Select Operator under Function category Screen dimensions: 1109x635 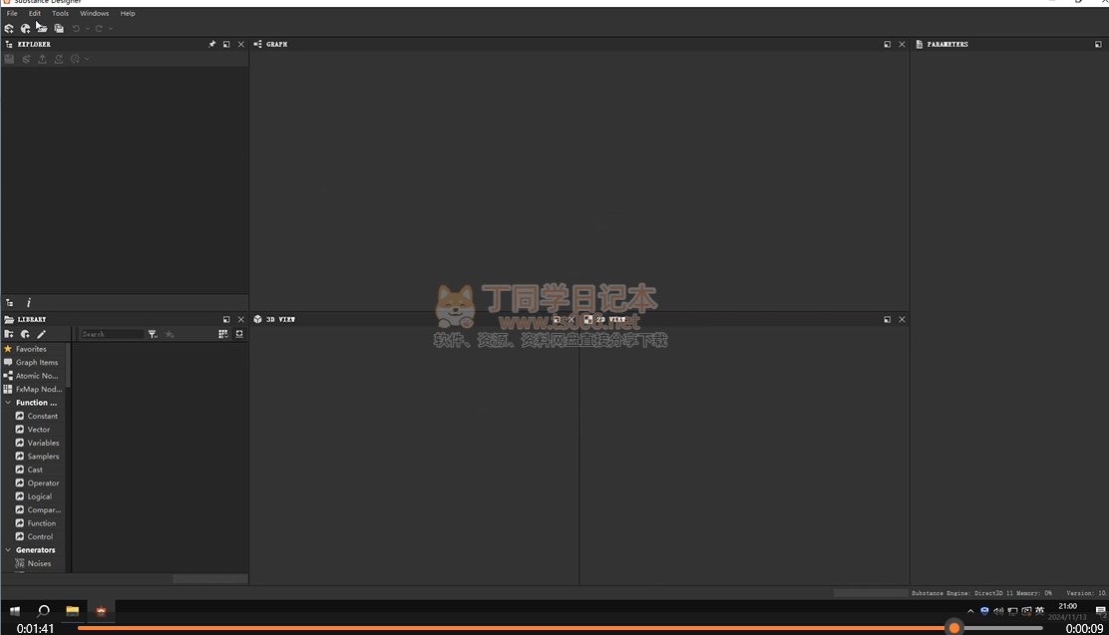39,482
